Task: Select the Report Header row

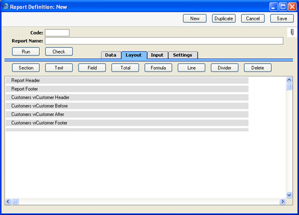Action: click(x=127, y=80)
